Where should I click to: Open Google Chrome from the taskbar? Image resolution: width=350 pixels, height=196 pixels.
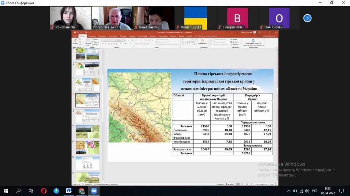[x=81, y=191]
